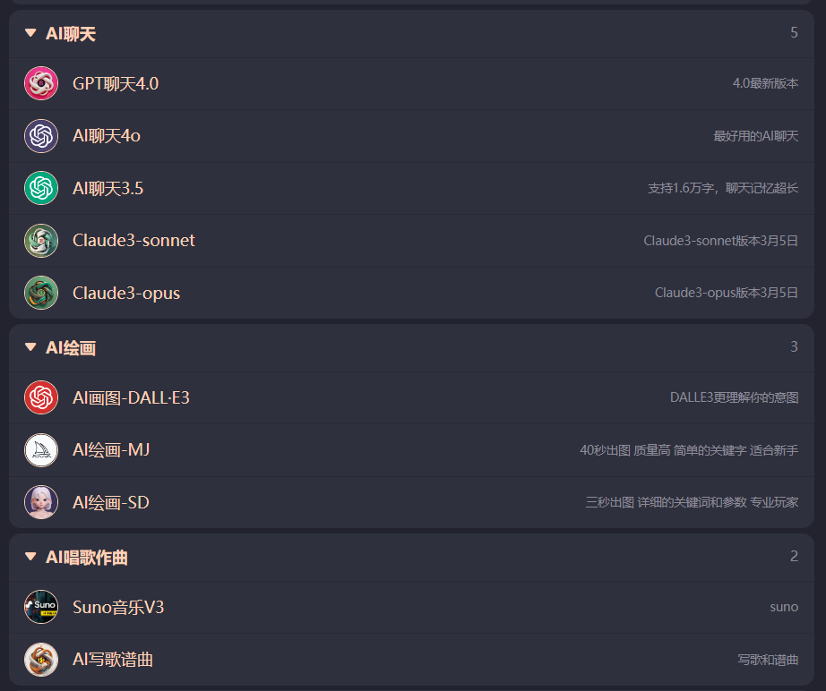Viewport: 826px width, 691px height.
Task: Click the anime avatar icon for AI绘画-SD
Action: click(x=41, y=502)
